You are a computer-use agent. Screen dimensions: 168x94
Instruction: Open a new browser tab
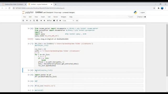[56, 4]
